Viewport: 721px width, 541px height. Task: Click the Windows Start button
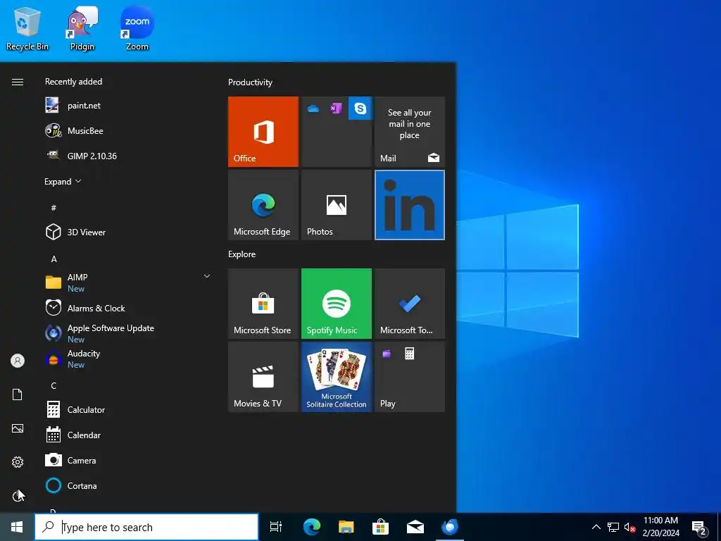[17, 527]
